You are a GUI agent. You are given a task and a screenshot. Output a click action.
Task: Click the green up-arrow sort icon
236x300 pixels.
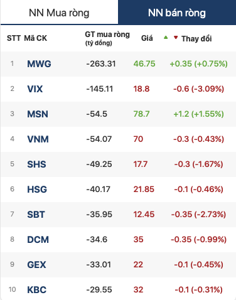click(x=166, y=38)
